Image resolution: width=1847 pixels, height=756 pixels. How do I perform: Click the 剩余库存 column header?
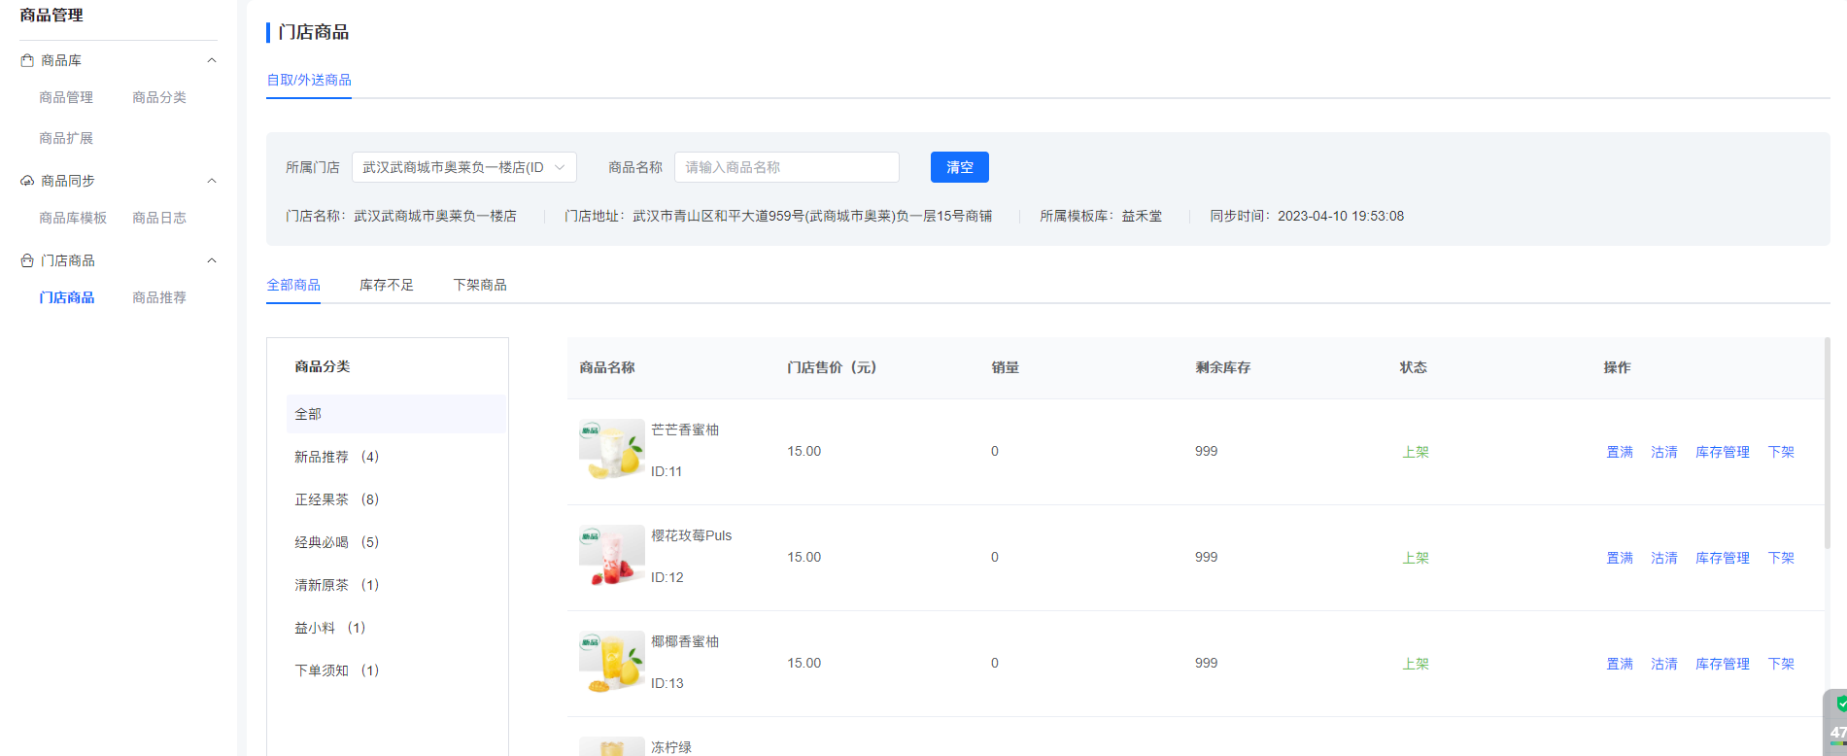(1223, 367)
